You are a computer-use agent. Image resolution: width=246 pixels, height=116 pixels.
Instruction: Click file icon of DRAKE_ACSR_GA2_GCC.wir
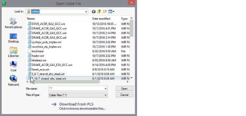[29, 28]
